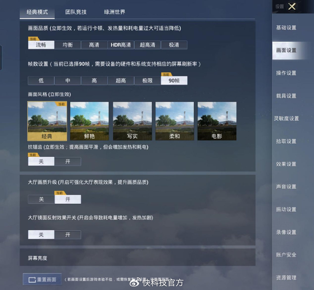Choose 鲜艳 picture style thumbnail
The image size is (314, 290).
pos(89,121)
